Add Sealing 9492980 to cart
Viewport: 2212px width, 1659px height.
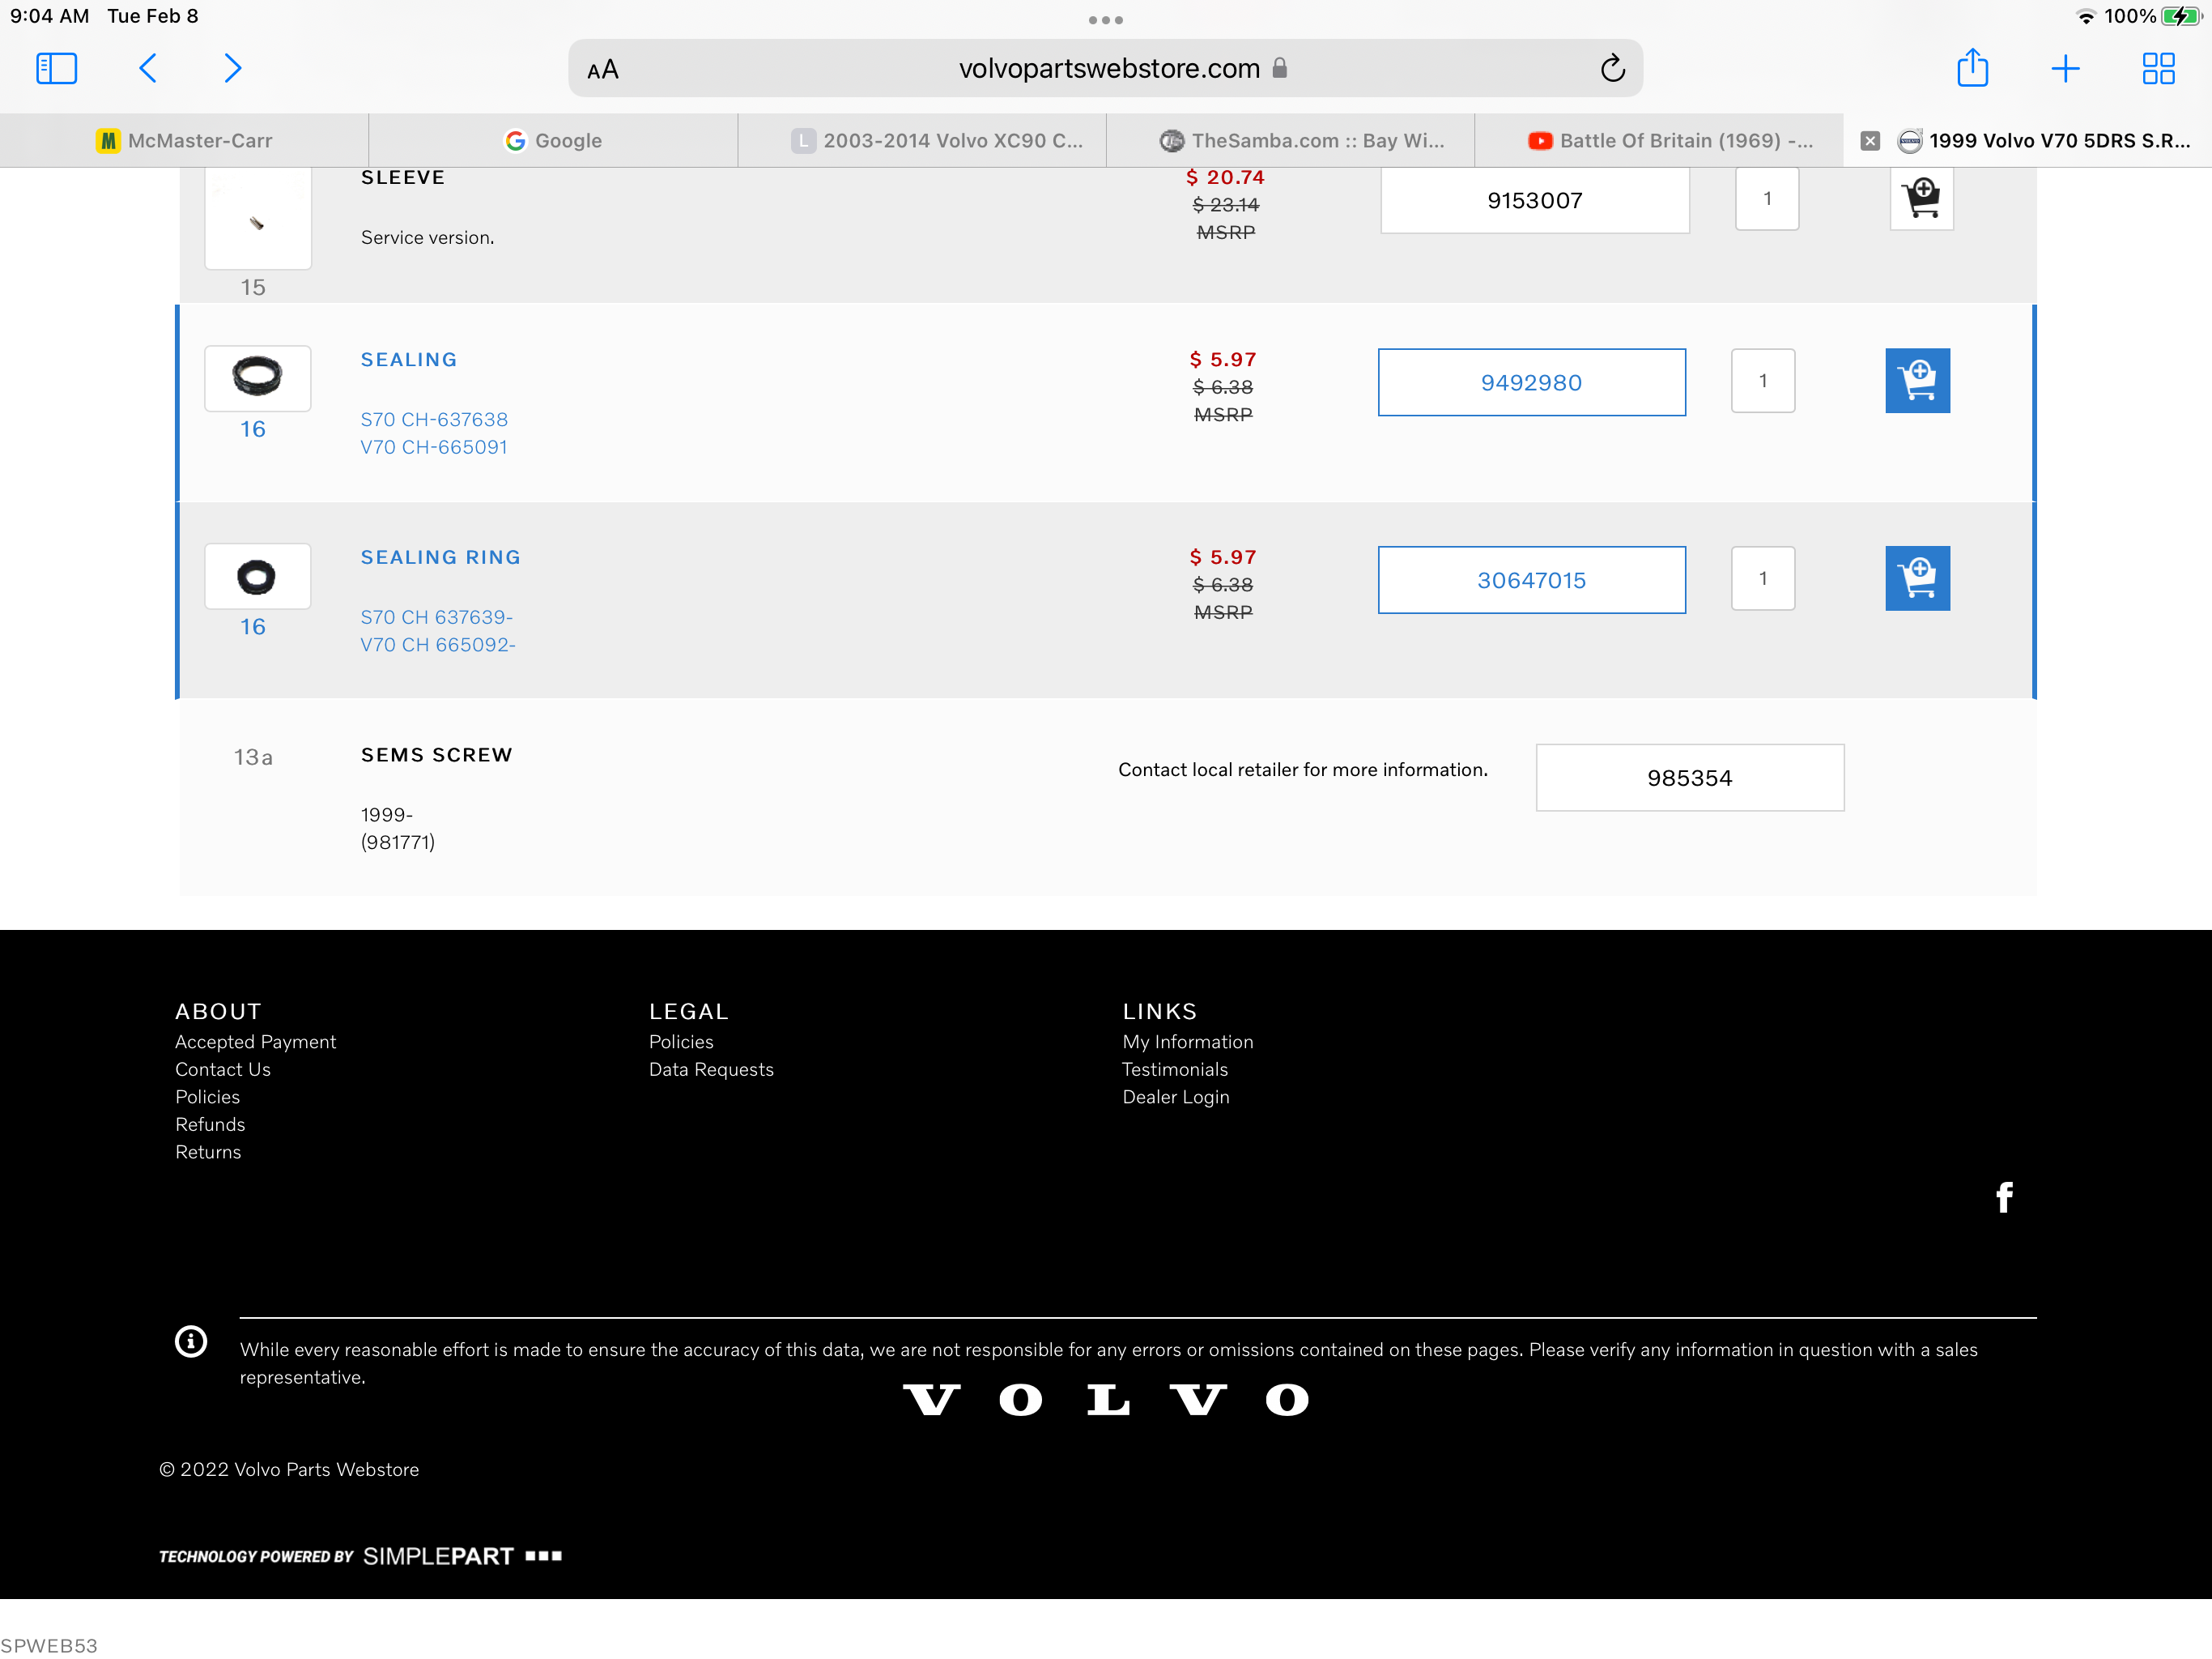point(1917,380)
